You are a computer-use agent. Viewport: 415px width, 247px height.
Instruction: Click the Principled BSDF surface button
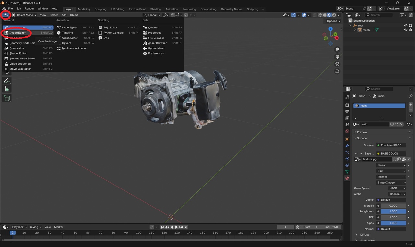pos(391,145)
